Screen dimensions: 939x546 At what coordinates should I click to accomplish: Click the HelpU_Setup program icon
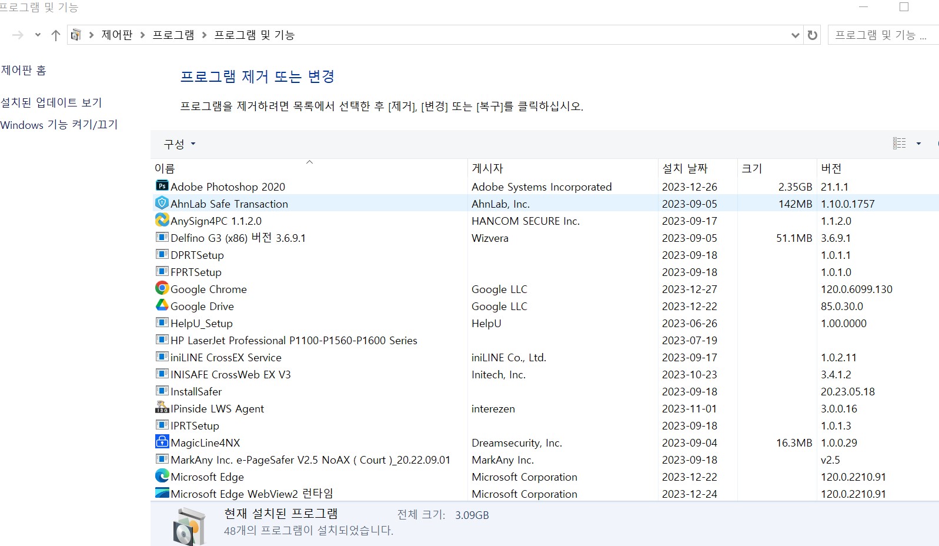(162, 322)
